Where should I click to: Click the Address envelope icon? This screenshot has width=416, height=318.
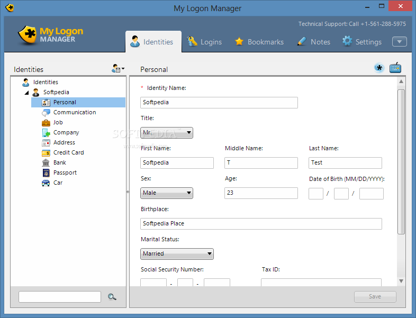pos(46,143)
